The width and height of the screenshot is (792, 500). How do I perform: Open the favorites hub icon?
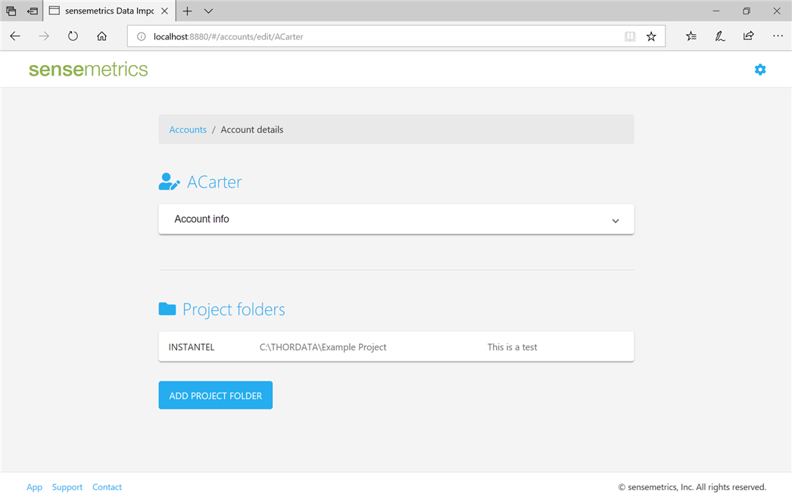[691, 36]
